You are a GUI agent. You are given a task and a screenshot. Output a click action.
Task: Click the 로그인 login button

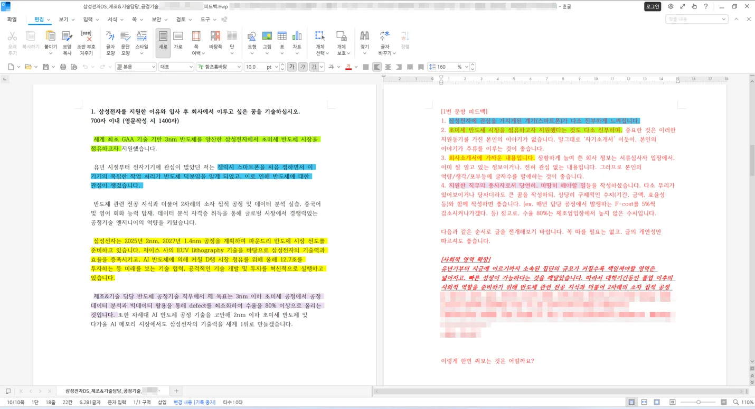point(652,6)
